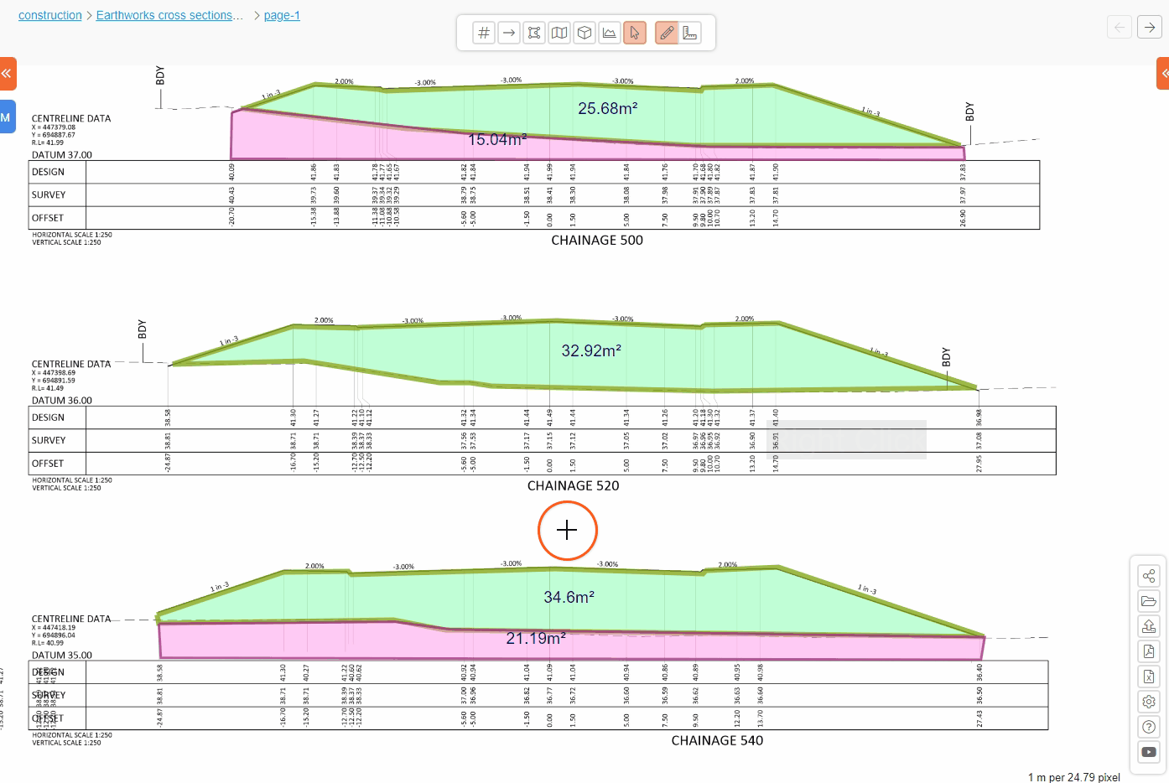Choose the polygon area shape tool
This screenshot has width=1169, height=783.
coord(534,33)
